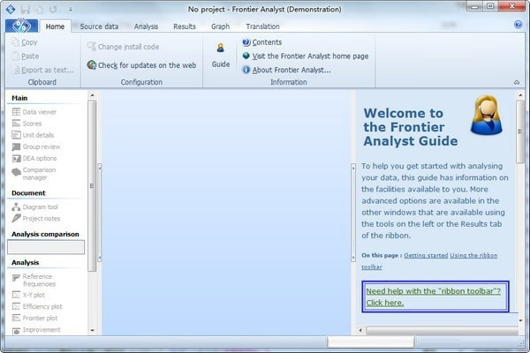This screenshot has width=530, height=353.
Task: Open Data viewer in Main panel
Action: (34, 112)
